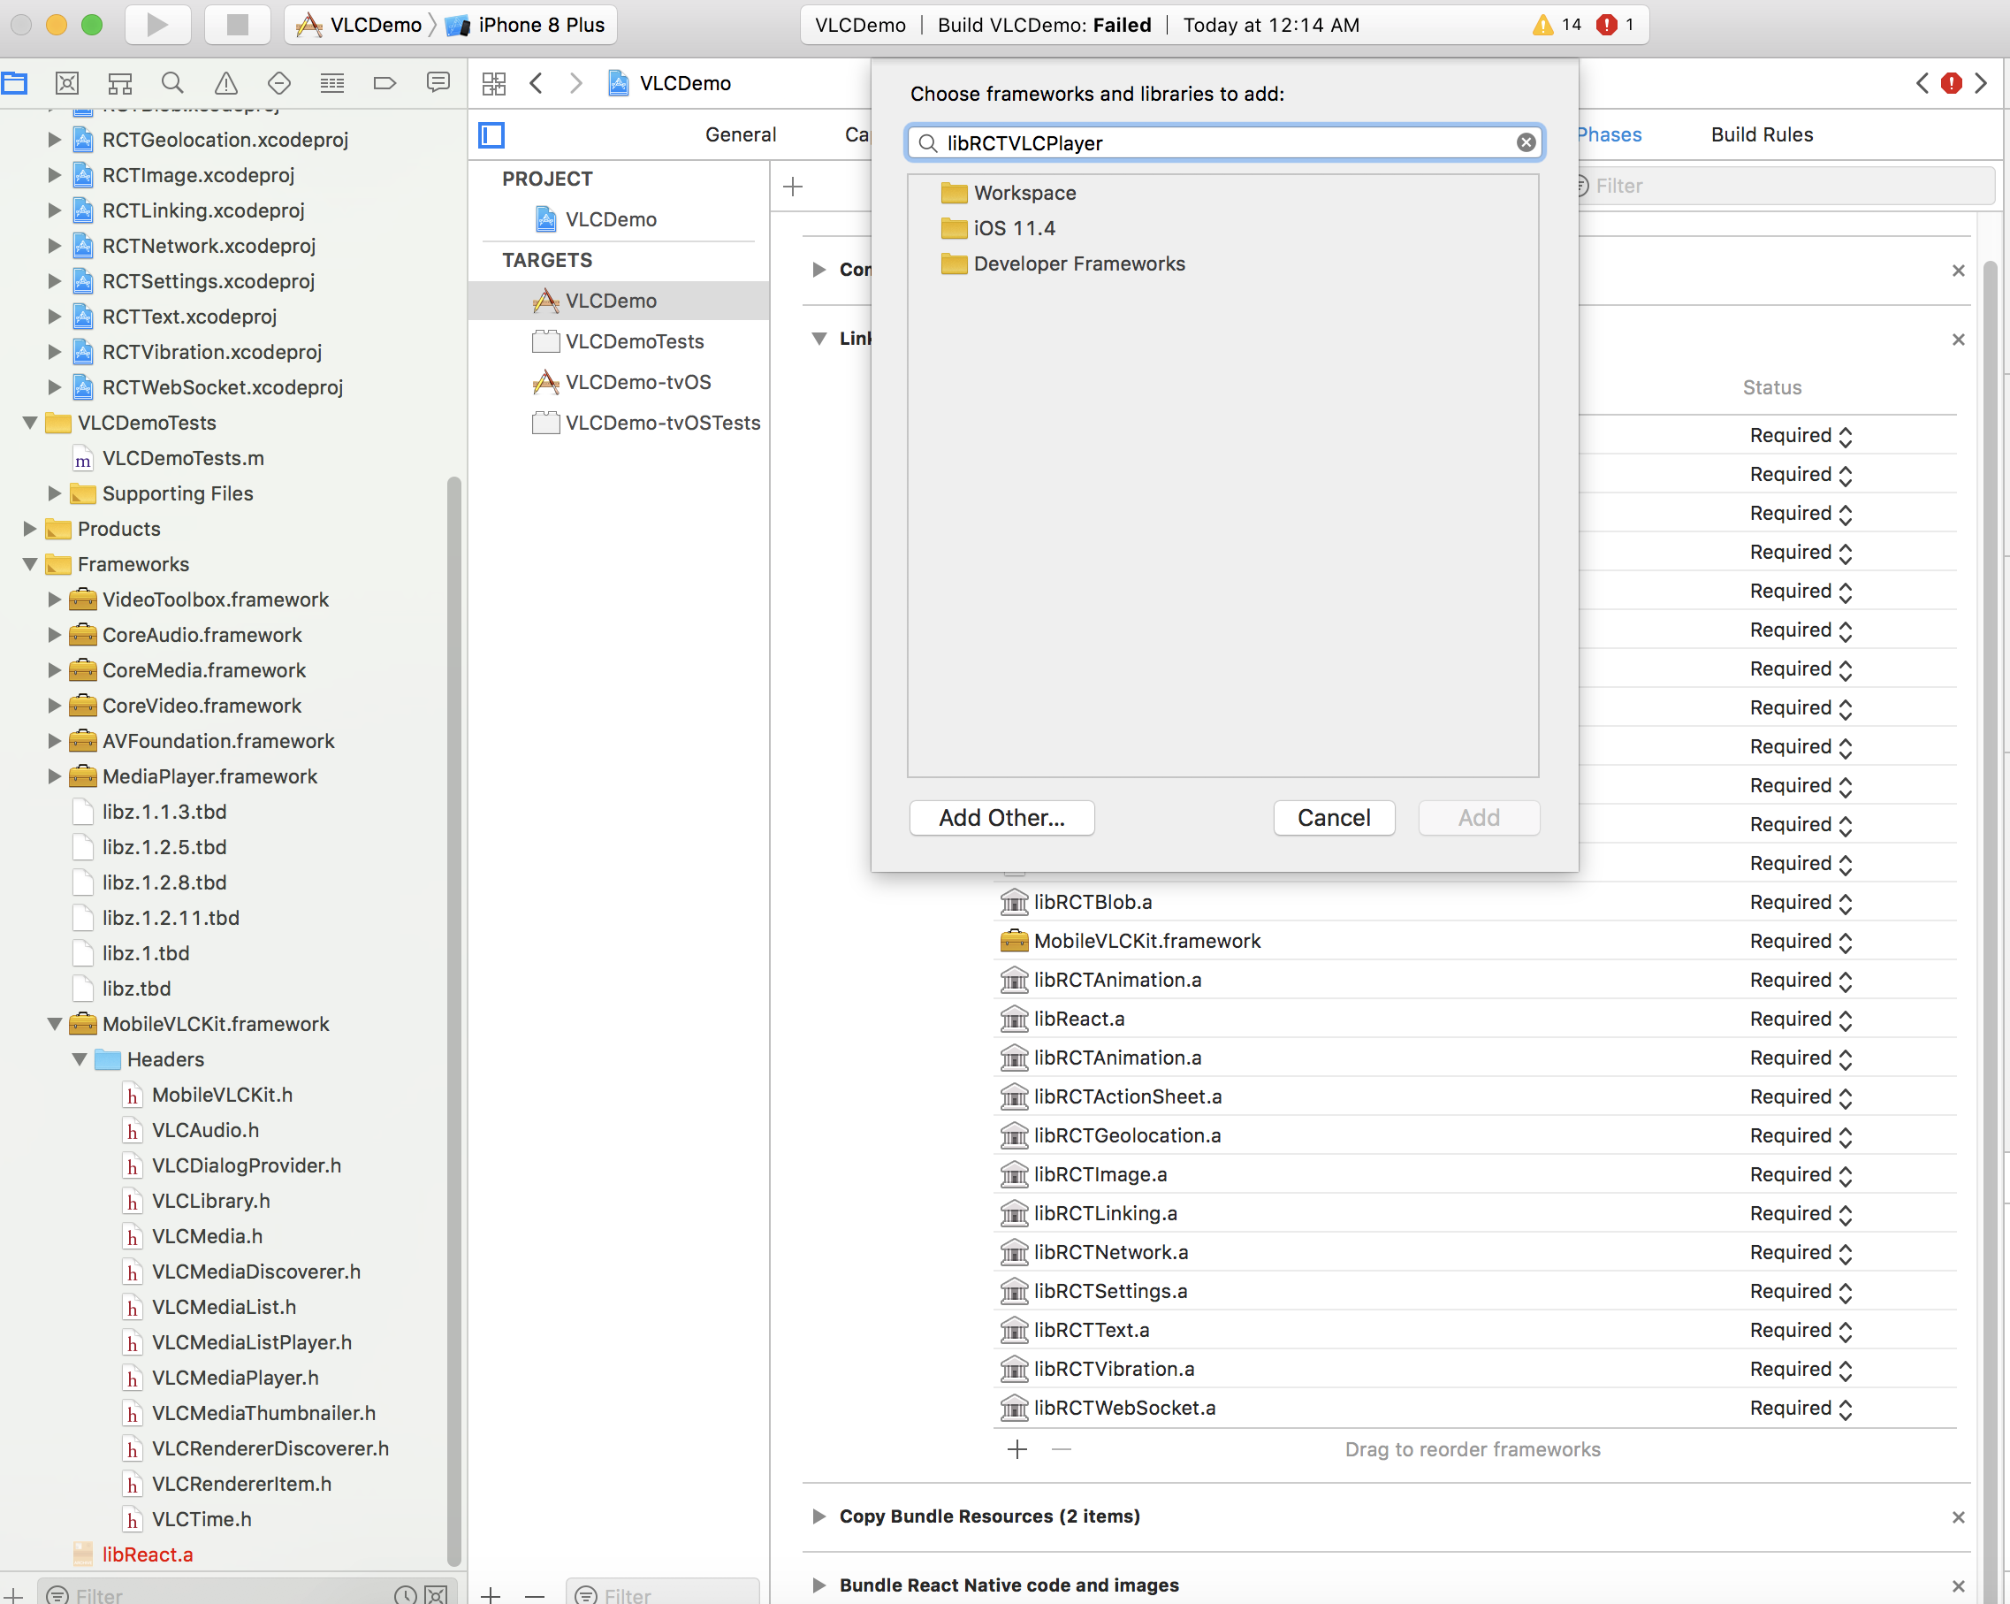
Task: Clear the libRCTVLCPlayer search field
Action: tap(1526, 141)
